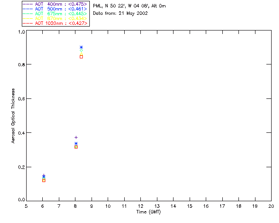The width and height of the screenshot is (279, 223).
Task: Click the green diamond marker near 0.88
Action: (x=82, y=51)
